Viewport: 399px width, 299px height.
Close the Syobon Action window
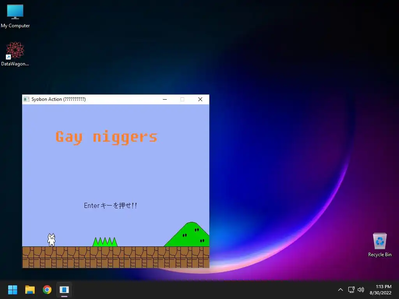(x=200, y=99)
